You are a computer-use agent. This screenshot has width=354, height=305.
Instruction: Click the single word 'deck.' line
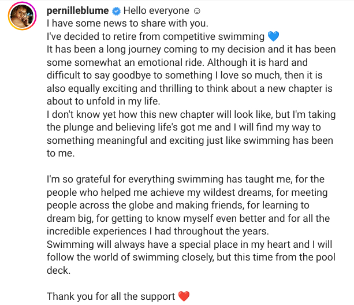58,270
